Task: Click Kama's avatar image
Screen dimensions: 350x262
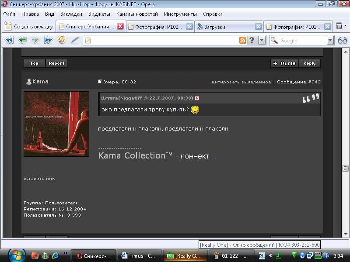Action: pyautogui.click(x=56, y=124)
